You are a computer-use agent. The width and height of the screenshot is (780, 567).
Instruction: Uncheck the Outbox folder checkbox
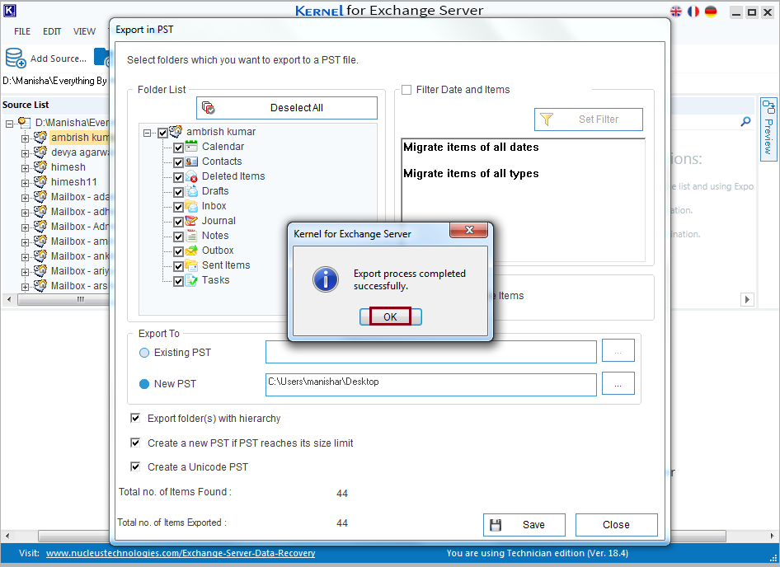(179, 251)
